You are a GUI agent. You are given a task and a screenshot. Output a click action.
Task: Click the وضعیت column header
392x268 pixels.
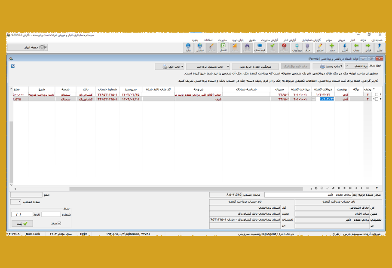pos(342,89)
